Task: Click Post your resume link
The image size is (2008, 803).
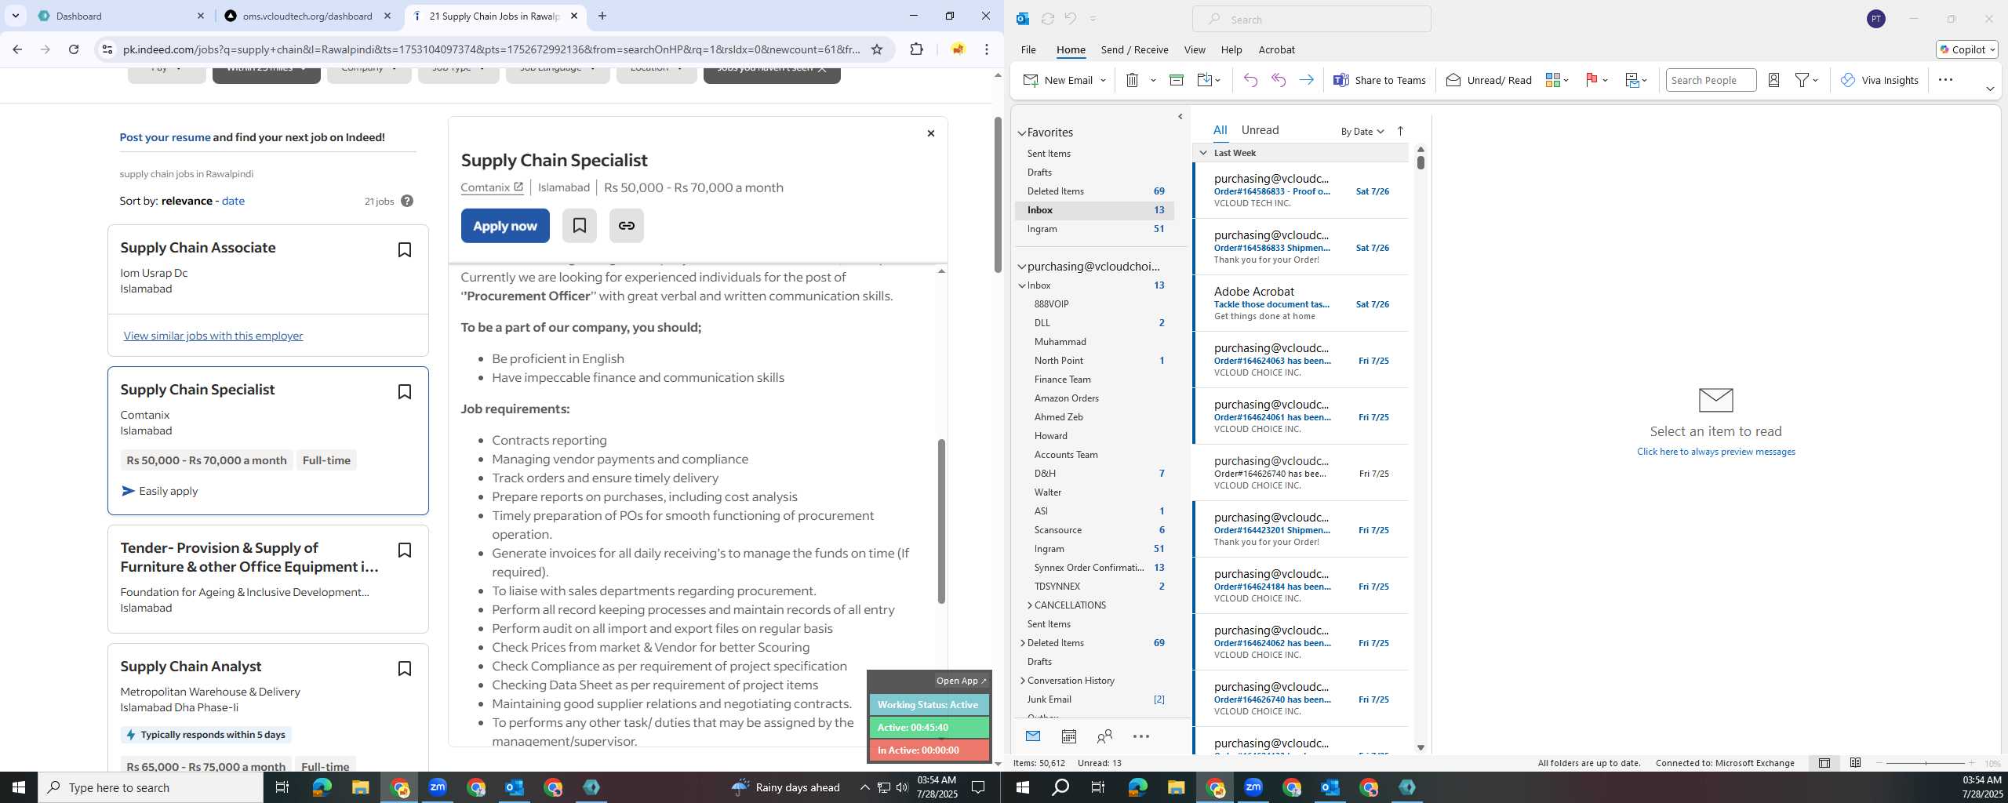Action: [165, 137]
